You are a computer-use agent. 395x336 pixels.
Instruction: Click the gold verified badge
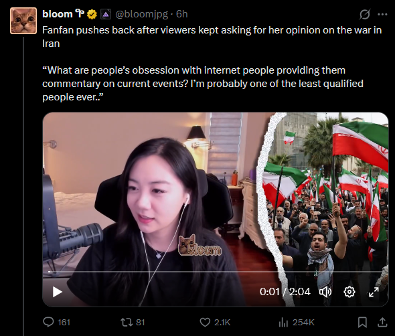92,14
